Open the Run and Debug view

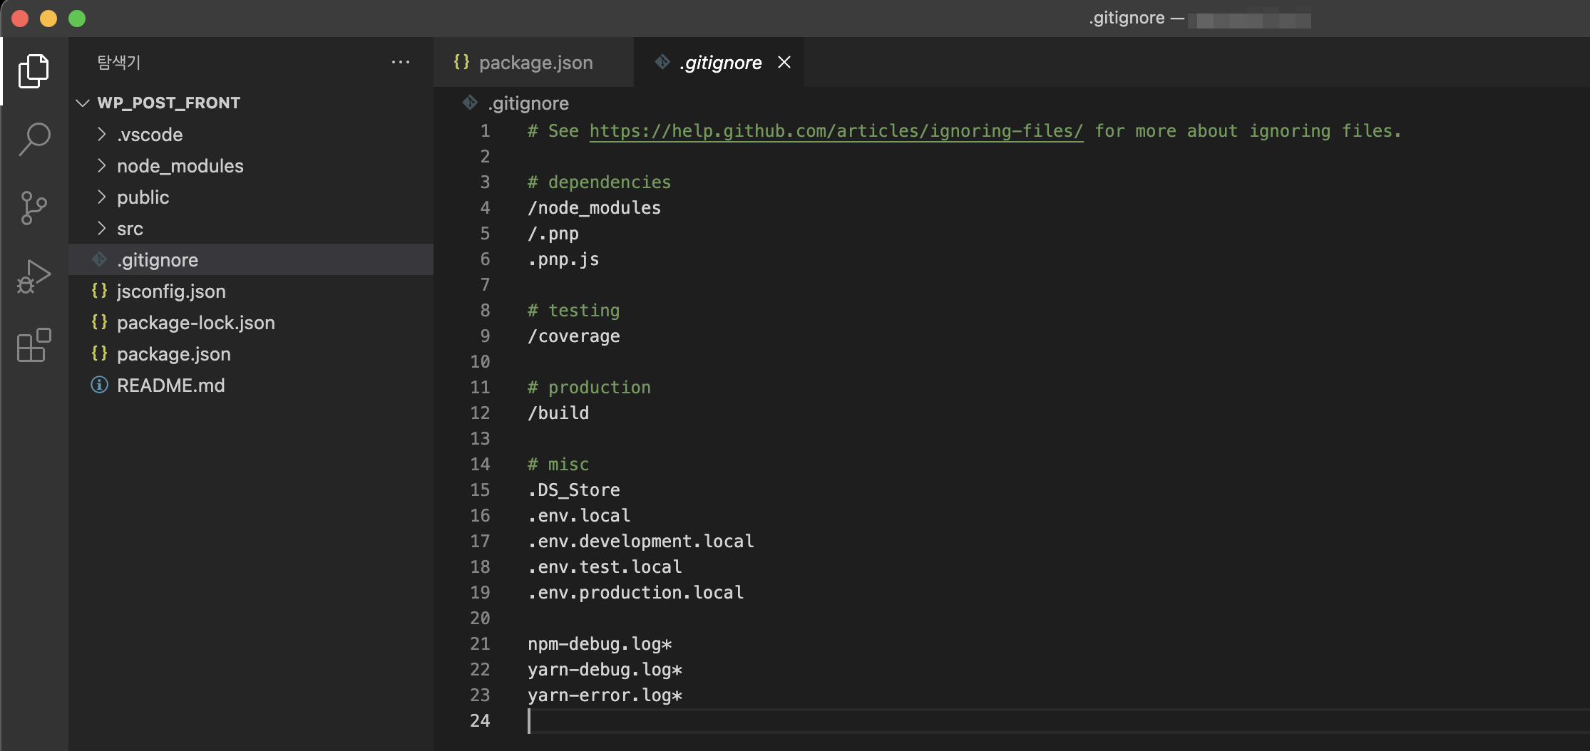pos(34,276)
